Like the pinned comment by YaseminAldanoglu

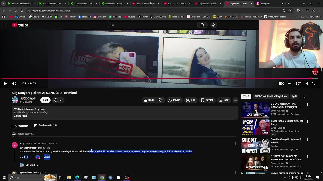[x=22, y=157]
